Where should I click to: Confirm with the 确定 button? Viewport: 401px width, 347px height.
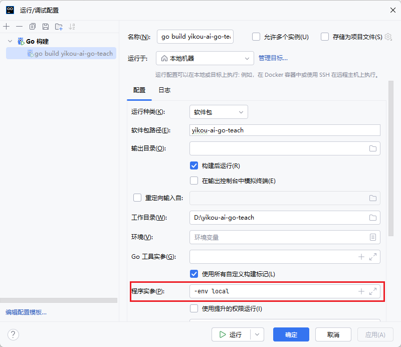pyautogui.click(x=291, y=334)
